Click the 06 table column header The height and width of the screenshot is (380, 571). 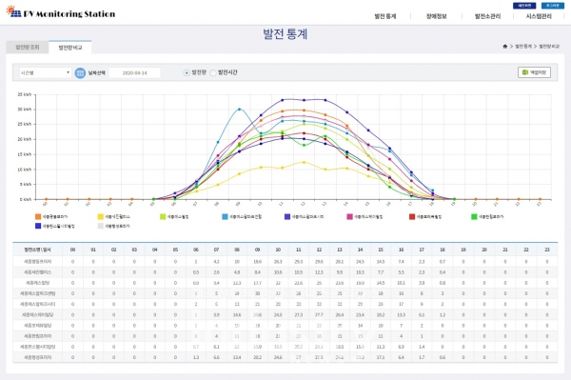196,250
